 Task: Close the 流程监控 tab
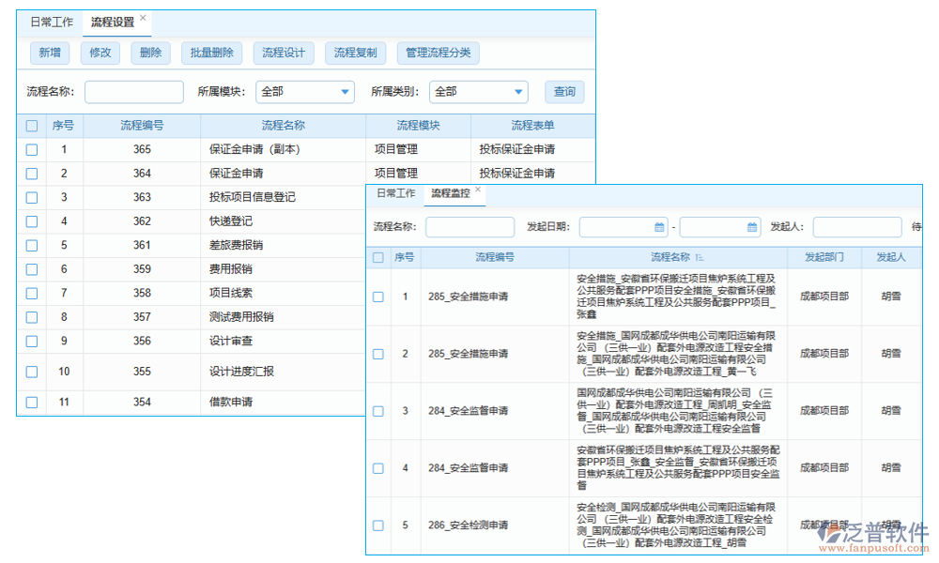click(x=477, y=188)
